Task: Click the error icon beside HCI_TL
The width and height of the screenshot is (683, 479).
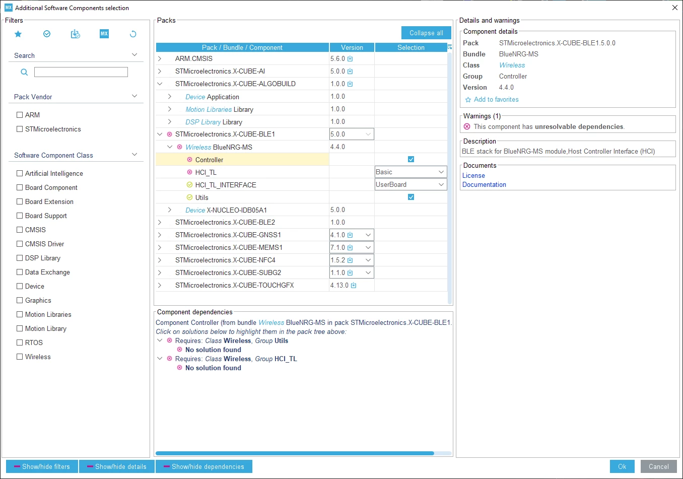Action: (190, 172)
